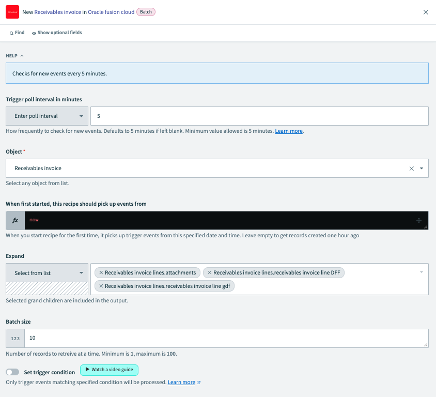The image size is (436, 397).
Task: Click the Batch size input field
Action: [225, 338]
